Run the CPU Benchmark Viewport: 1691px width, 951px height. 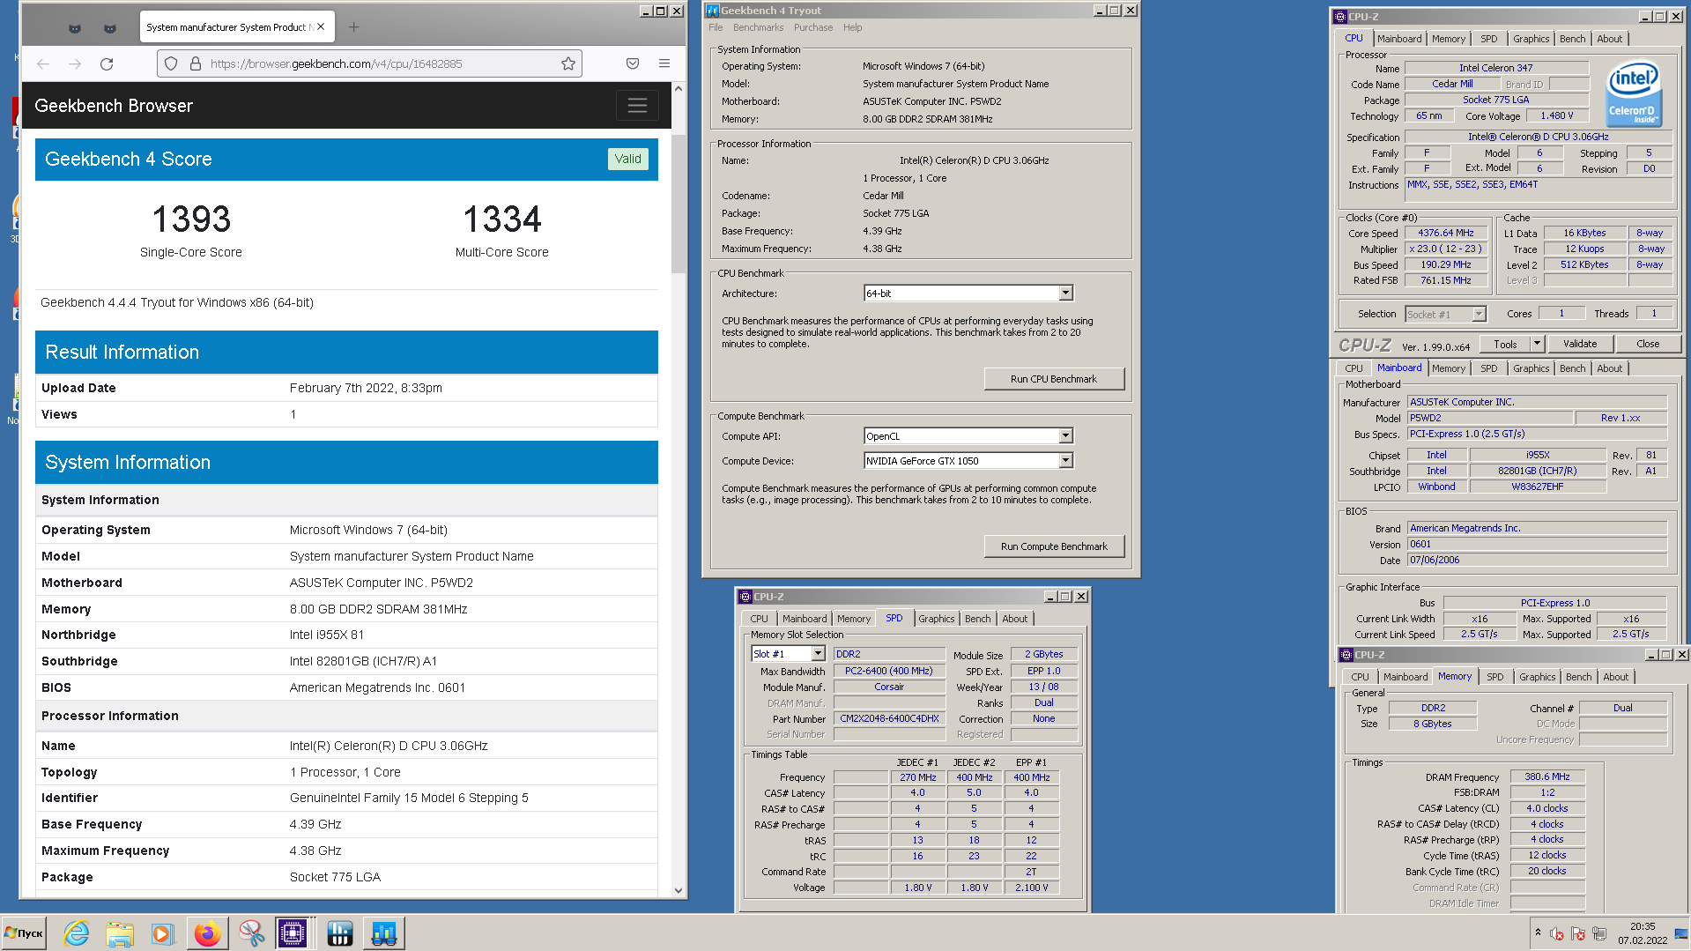pyautogui.click(x=1054, y=379)
